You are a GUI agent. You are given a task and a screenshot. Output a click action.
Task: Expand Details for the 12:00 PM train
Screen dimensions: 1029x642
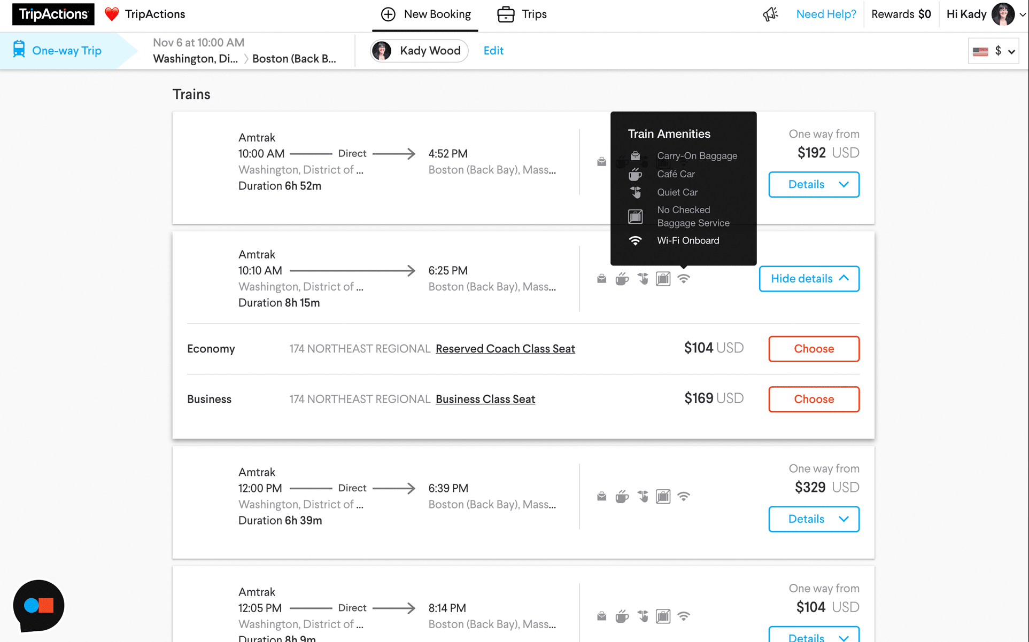(x=814, y=519)
